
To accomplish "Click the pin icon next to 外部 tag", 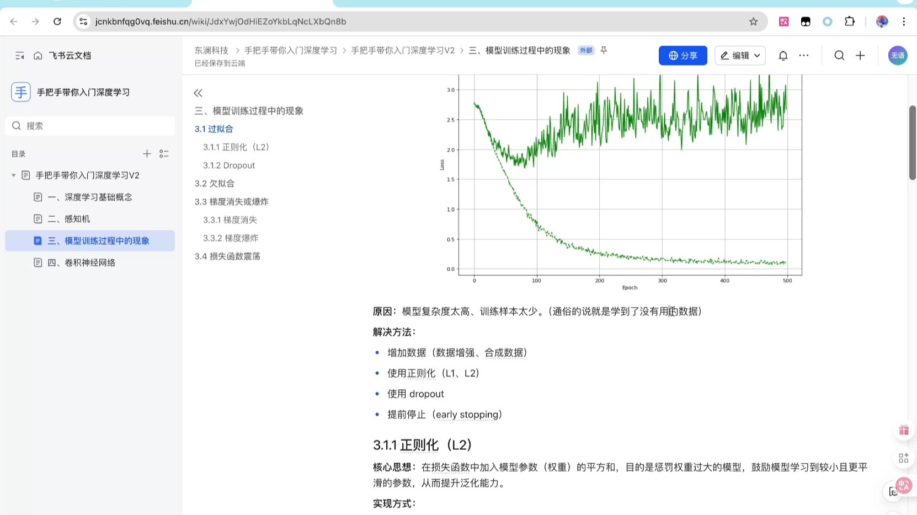I will click(604, 50).
